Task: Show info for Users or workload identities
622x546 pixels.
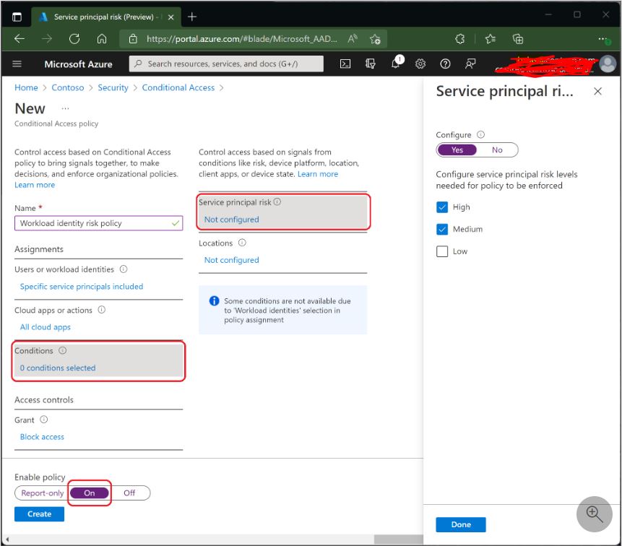Action: [124, 269]
